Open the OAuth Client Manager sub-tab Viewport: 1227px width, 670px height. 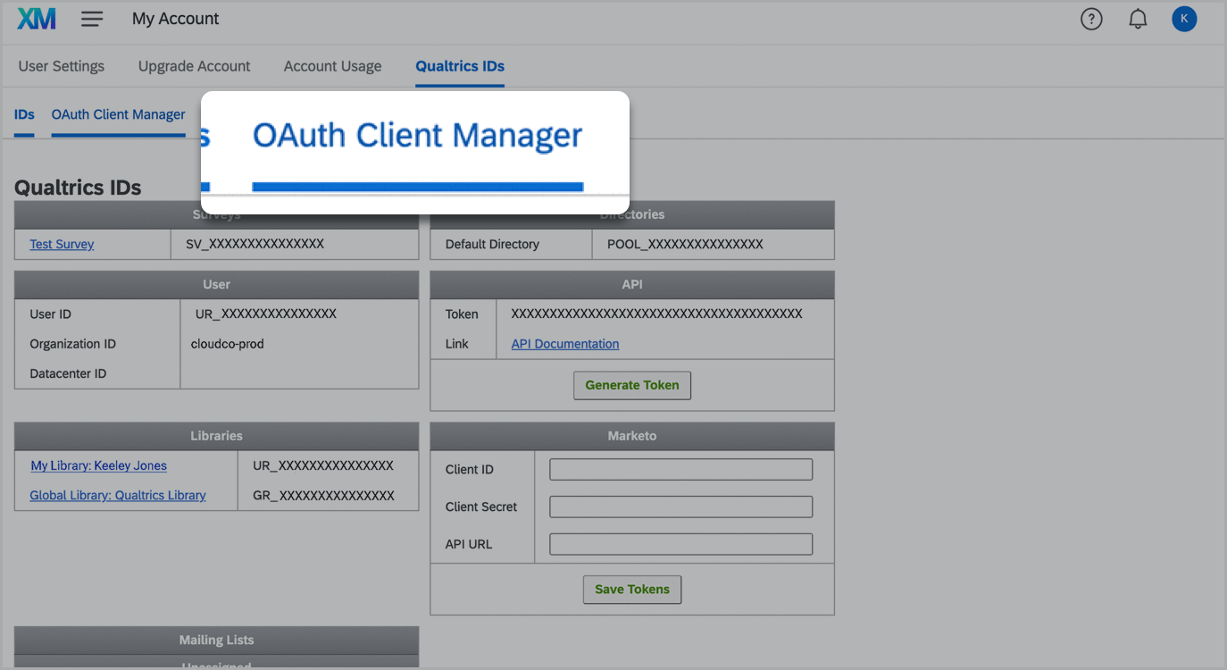(118, 114)
